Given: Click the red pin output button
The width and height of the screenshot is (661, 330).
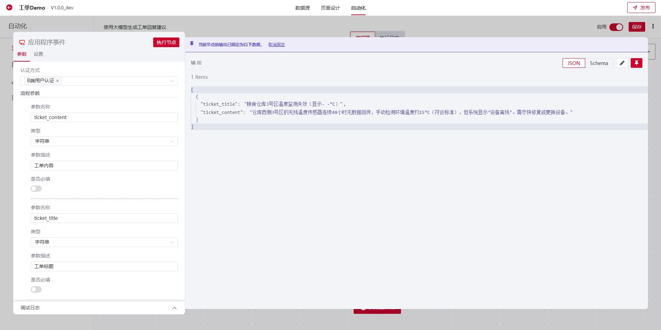Looking at the screenshot, I should click(636, 63).
